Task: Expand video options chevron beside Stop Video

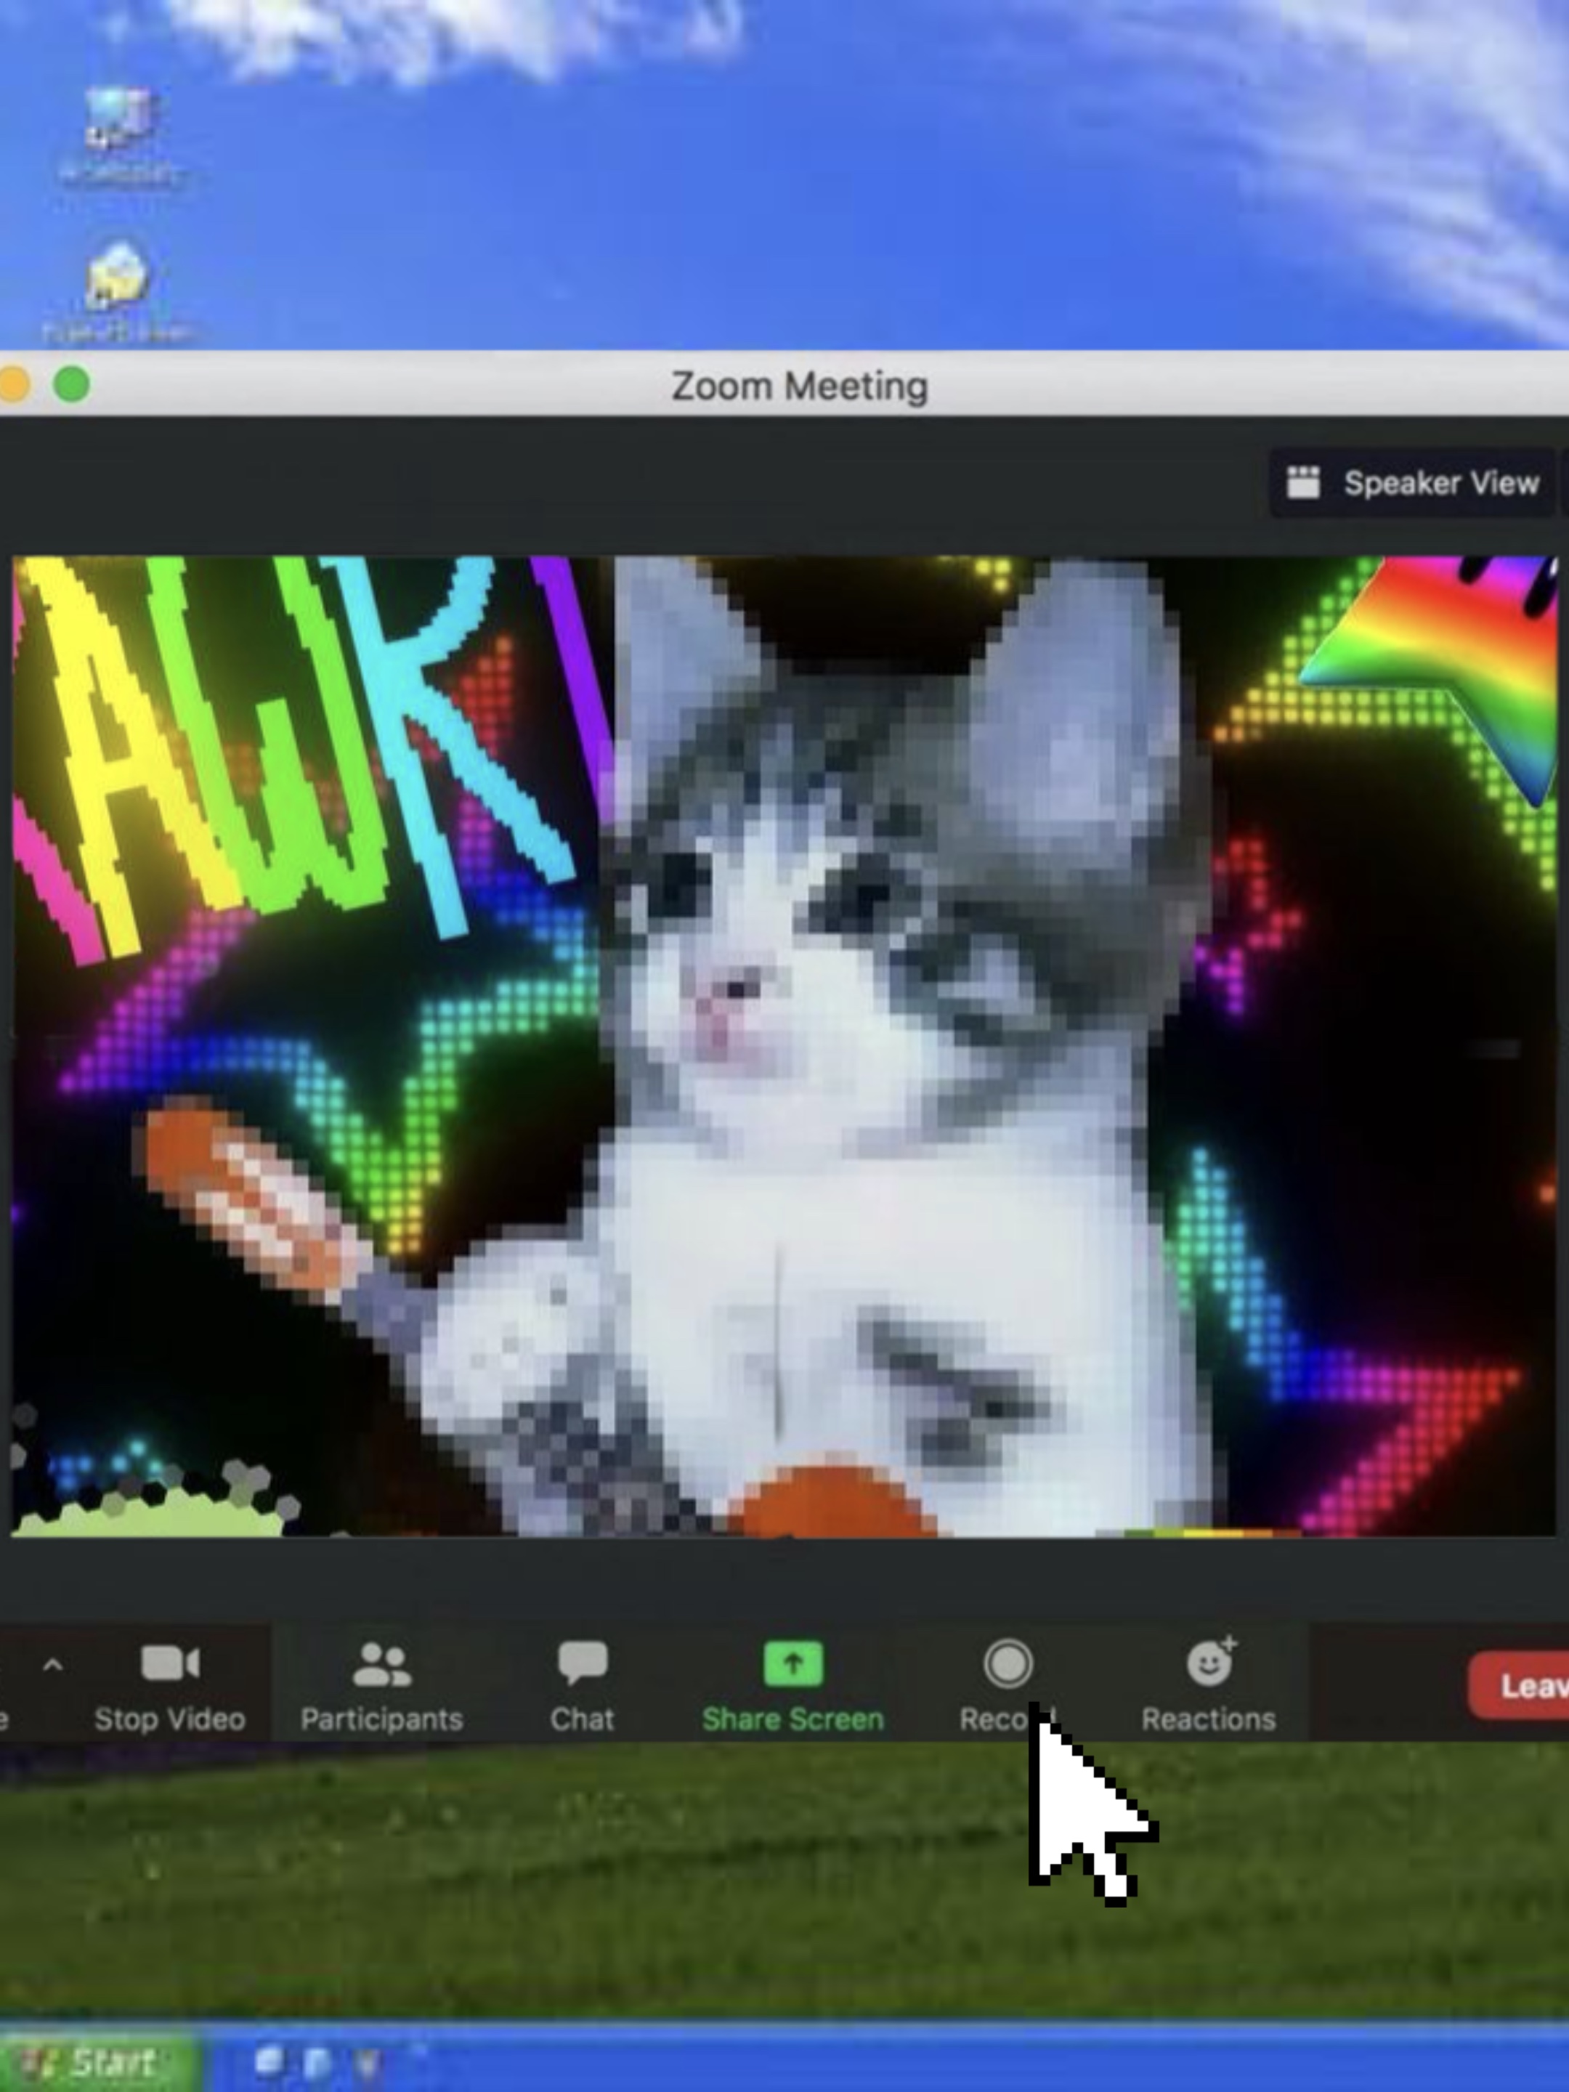Action: [x=53, y=1666]
